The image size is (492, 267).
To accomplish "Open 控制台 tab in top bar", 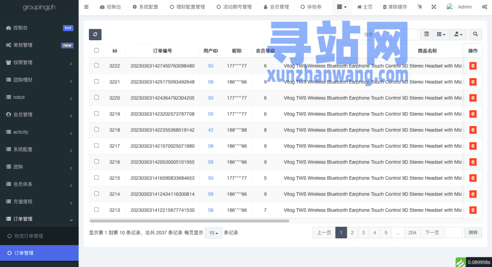I will coord(111,7).
